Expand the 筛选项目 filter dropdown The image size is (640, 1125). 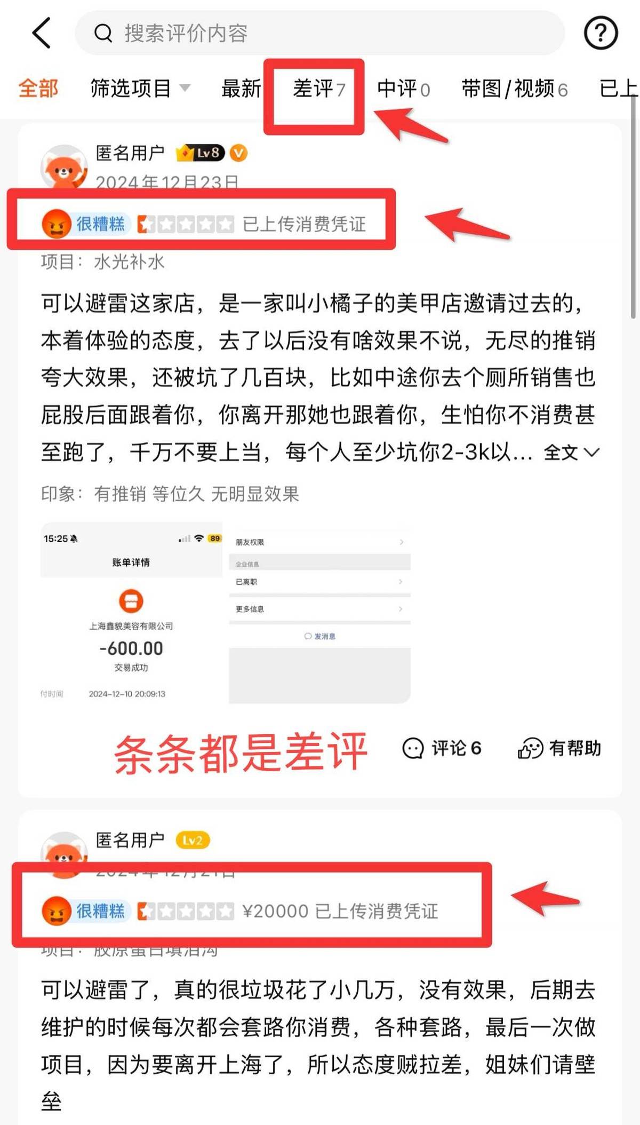coord(140,88)
